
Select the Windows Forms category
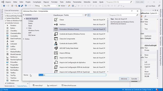pyautogui.click(x=34, y=30)
